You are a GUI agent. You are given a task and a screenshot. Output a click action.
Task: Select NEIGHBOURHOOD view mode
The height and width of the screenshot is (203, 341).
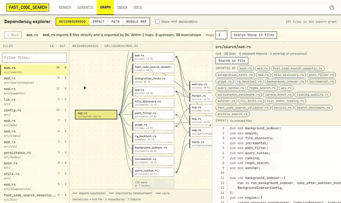(72, 22)
